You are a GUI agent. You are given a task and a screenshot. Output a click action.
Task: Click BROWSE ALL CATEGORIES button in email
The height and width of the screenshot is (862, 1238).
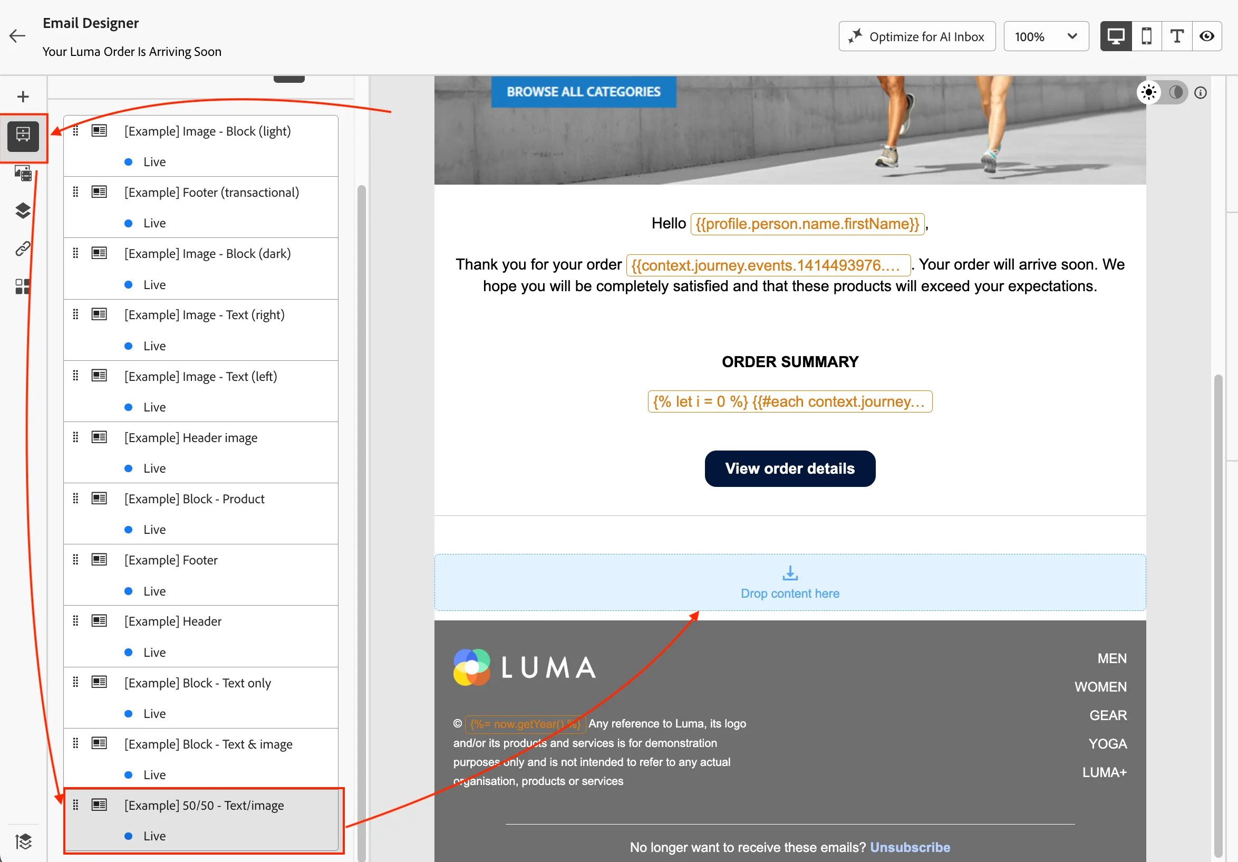(584, 92)
